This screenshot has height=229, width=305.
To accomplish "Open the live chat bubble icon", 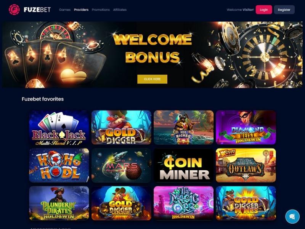I will (x=292, y=216).
